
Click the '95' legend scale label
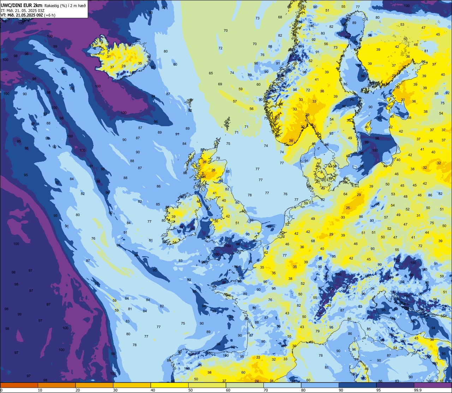click(379, 390)
